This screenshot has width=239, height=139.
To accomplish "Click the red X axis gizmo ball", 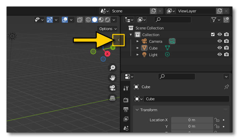I will tap(107, 53).
